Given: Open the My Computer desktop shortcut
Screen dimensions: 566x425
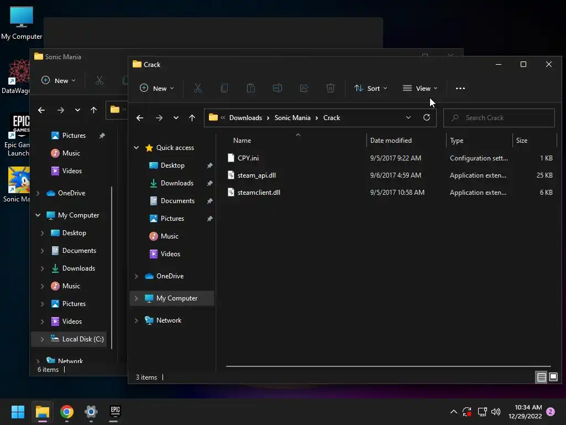Looking at the screenshot, I should pos(22,22).
